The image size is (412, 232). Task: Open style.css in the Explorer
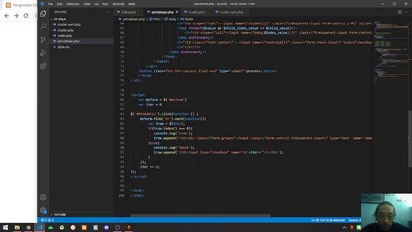(x=63, y=47)
